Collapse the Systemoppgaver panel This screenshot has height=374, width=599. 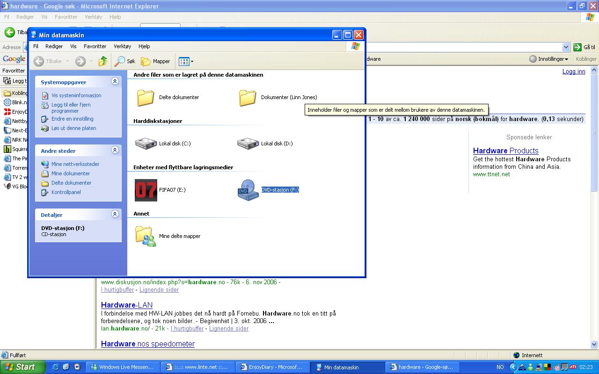point(115,81)
